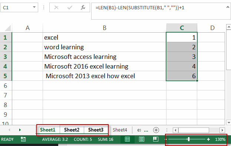
Task: Select all cells using the corner triangle
Action: click(7, 28)
